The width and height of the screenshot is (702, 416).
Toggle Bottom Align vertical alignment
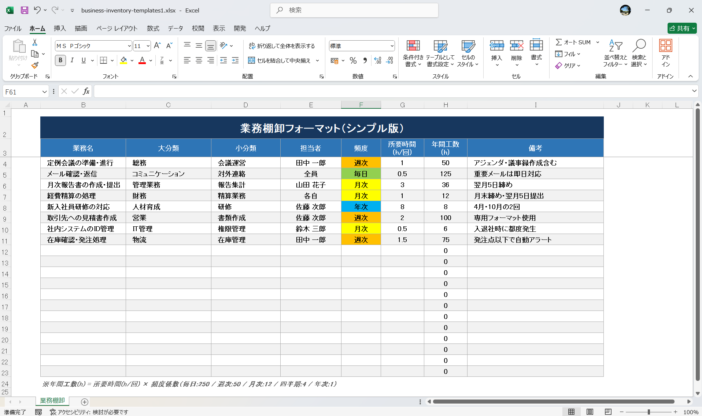(210, 46)
